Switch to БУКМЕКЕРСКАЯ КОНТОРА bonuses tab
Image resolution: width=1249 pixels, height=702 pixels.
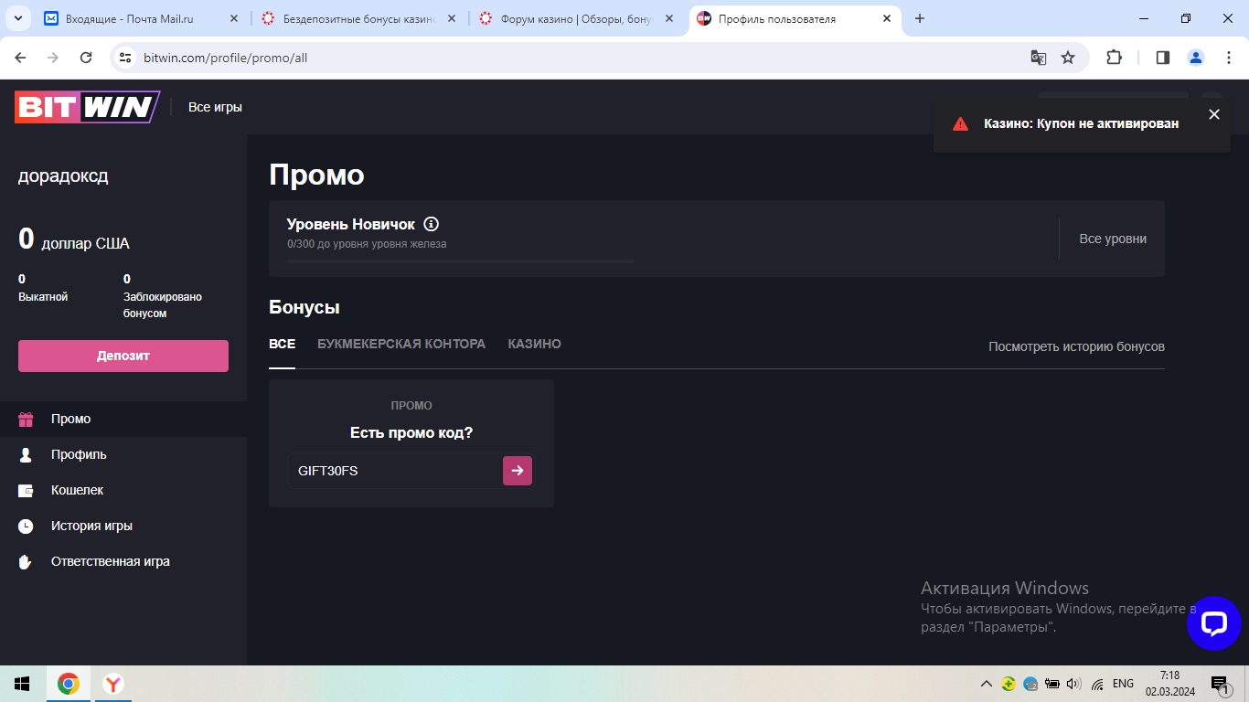tap(401, 344)
